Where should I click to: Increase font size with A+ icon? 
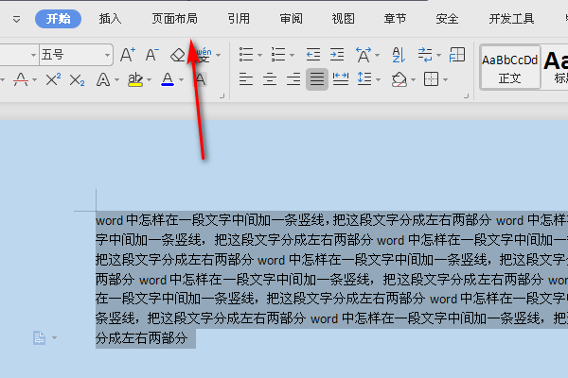tap(128, 55)
